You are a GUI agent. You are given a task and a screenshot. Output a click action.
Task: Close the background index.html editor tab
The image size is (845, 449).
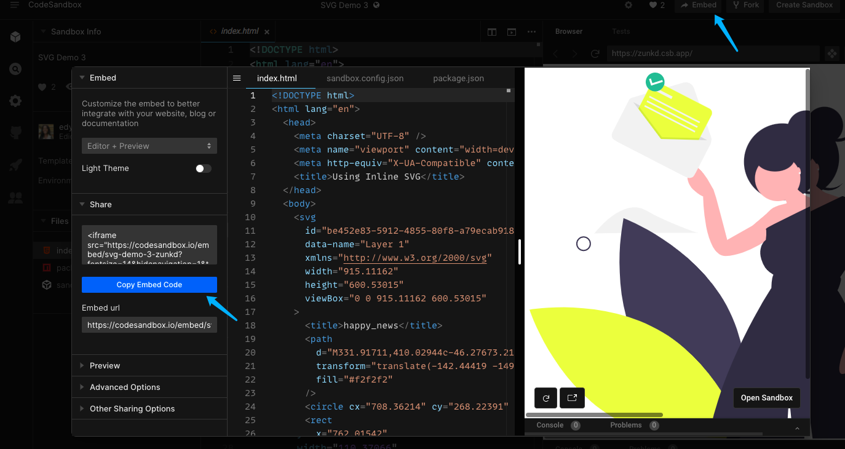(266, 32)
